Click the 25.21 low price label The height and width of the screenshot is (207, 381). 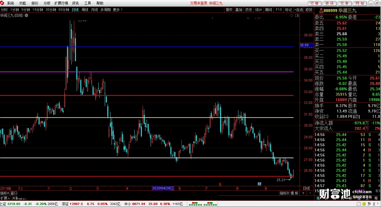tap(280, 180)
